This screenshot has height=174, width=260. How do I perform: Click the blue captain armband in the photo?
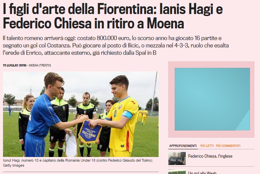point(127,115)
